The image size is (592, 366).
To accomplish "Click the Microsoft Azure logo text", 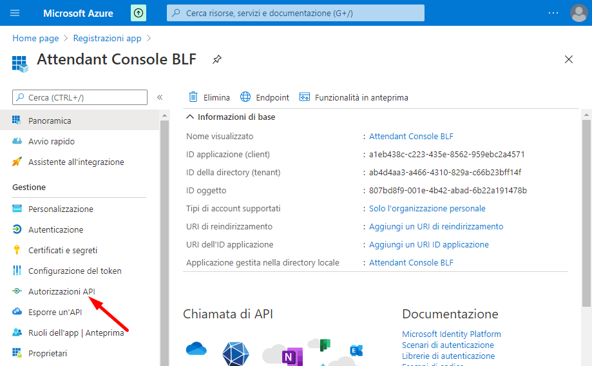I will [78, 14].
